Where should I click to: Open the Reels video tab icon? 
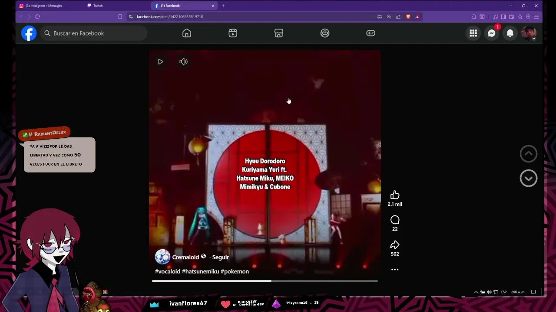(233, 33)
